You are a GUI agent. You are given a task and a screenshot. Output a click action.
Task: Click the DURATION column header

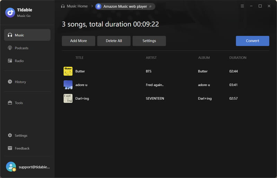click(238, 57)
